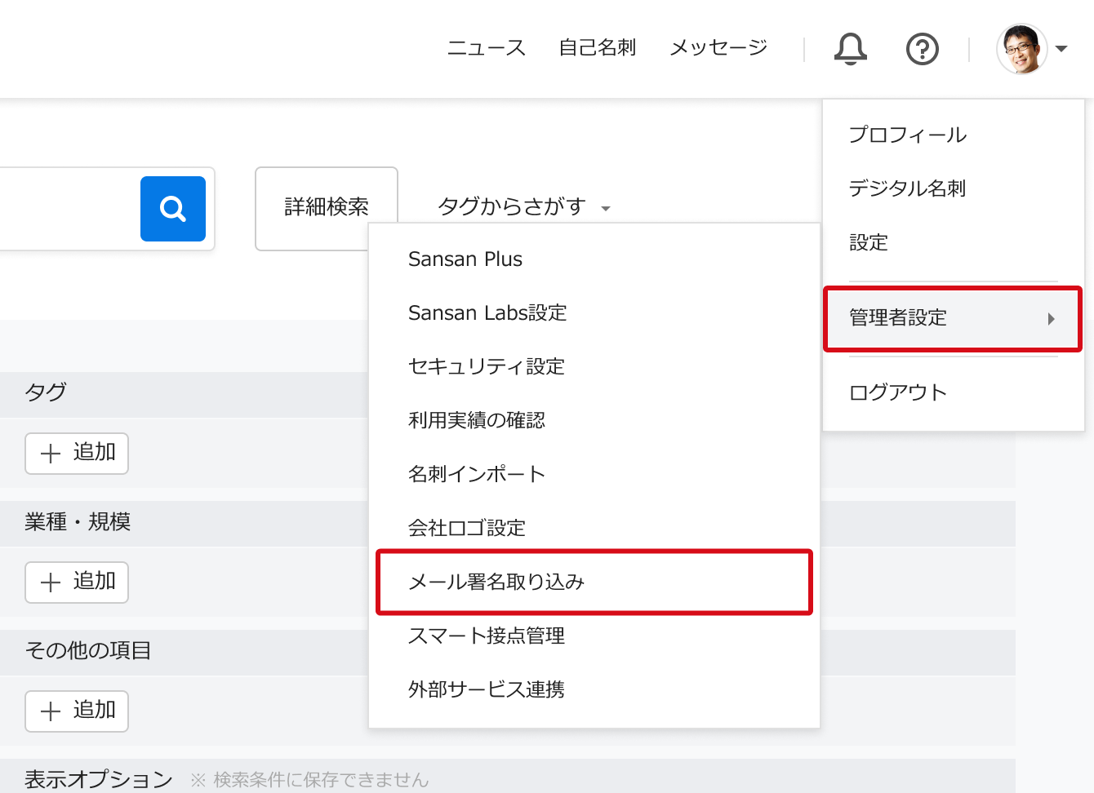Image resolution: width=1094 pixels, height=793 pixels.
Task: Select ログアウト to sign out
Action: pos(897,392)
